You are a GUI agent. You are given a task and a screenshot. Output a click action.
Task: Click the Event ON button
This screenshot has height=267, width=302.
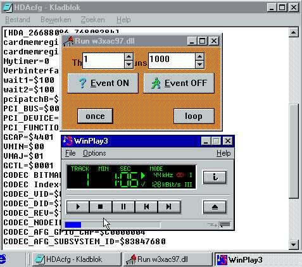[103, 83]
